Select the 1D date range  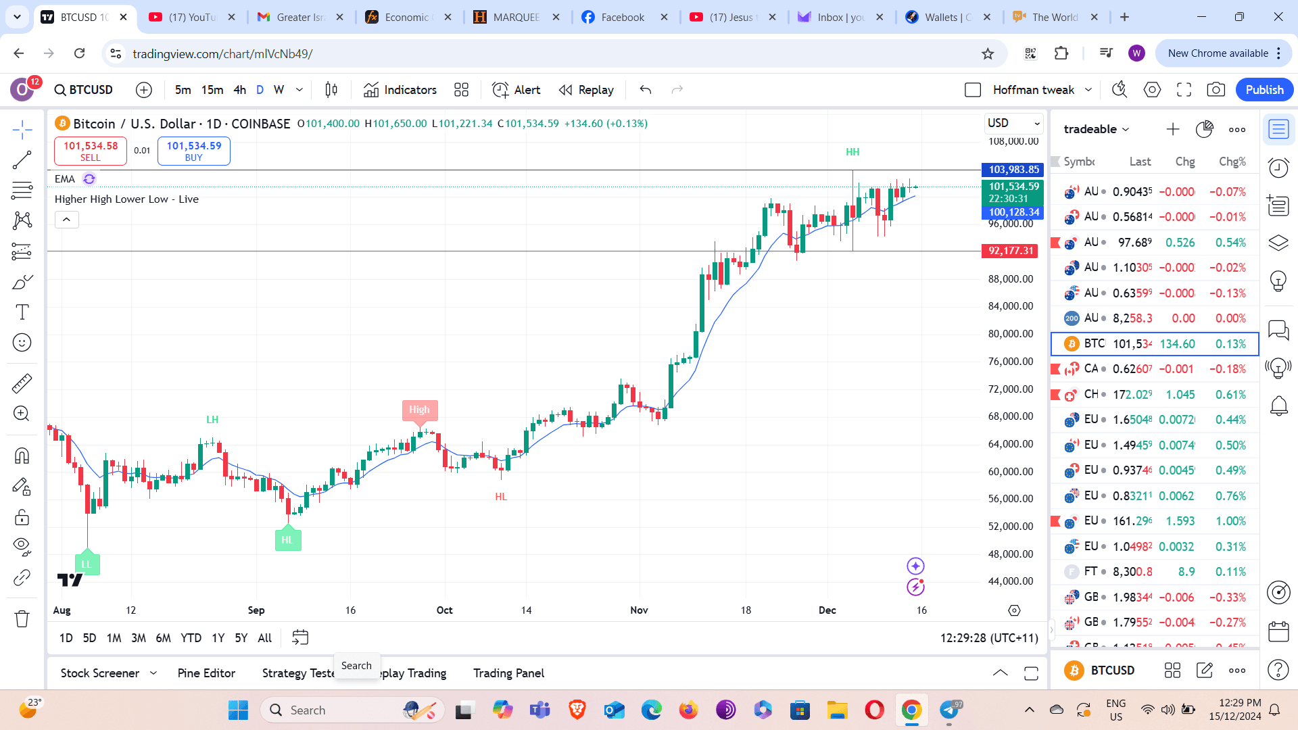click(x=66, y=638)
